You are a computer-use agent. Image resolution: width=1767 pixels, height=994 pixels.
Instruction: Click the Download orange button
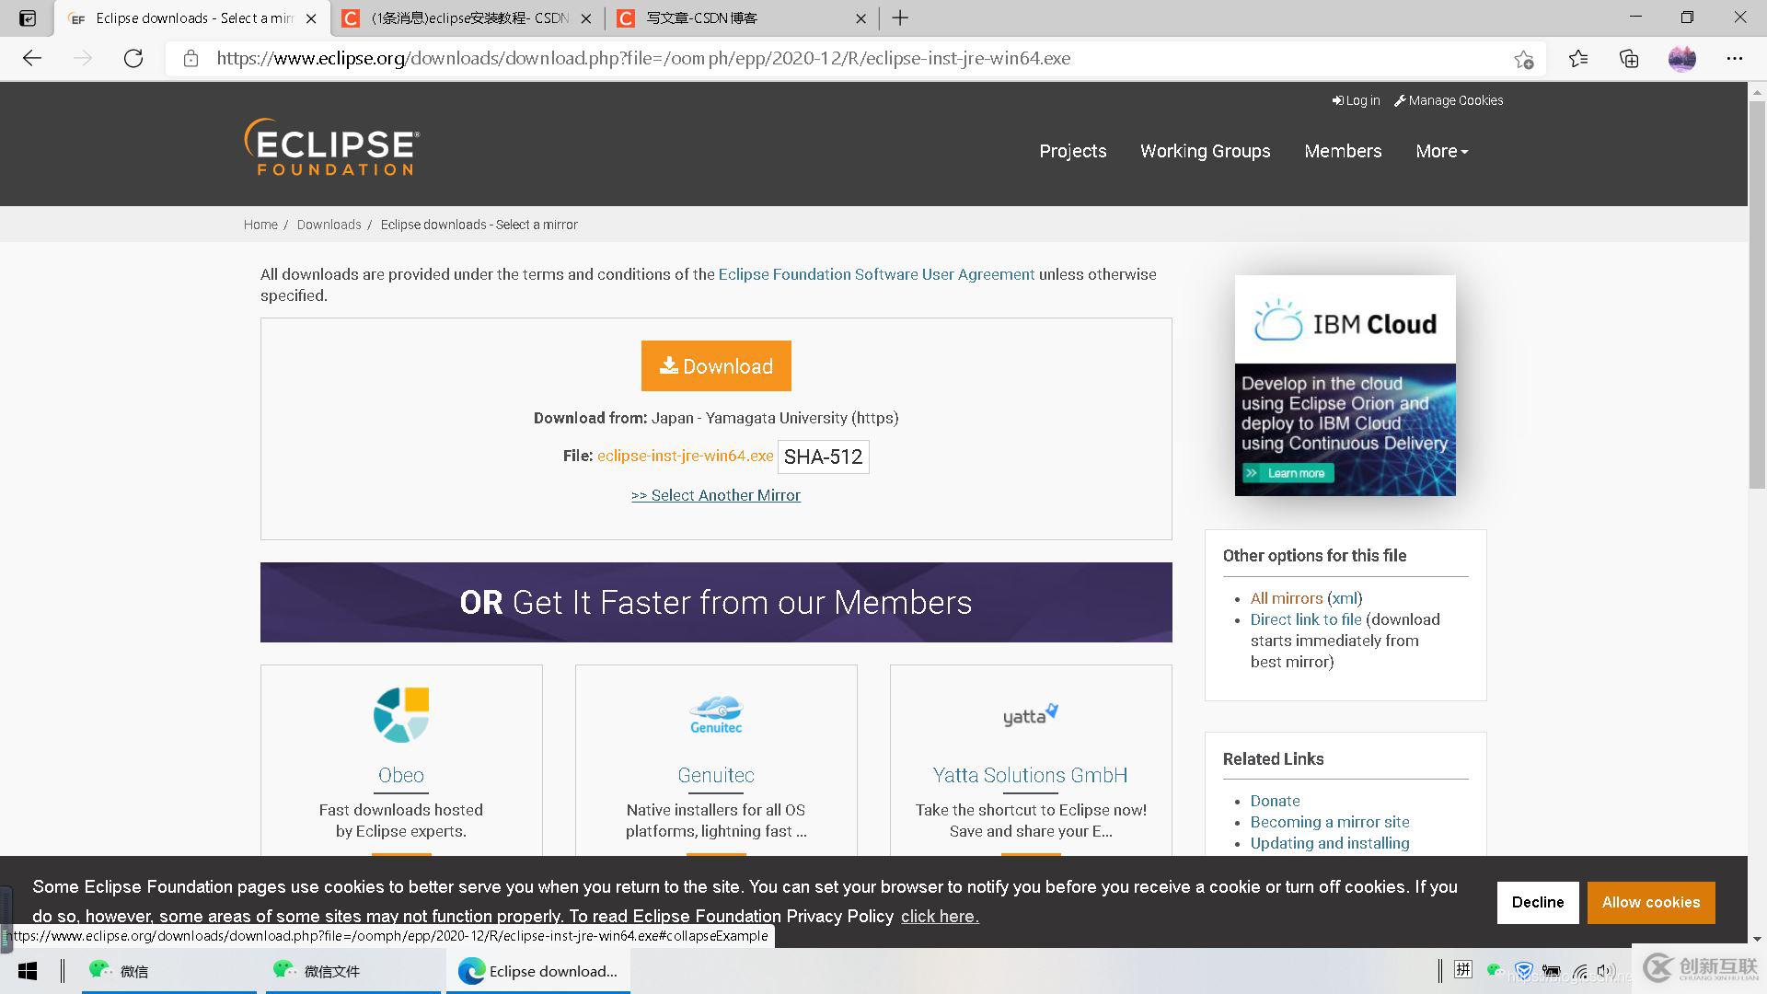(x=716, y=365)
